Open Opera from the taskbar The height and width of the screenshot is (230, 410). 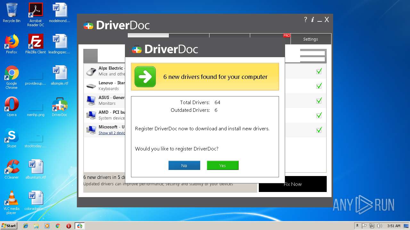[69, 226]
